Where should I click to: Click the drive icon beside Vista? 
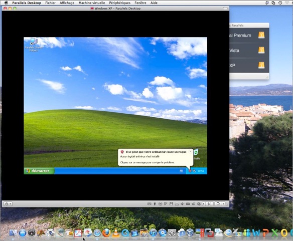point(261,50)
